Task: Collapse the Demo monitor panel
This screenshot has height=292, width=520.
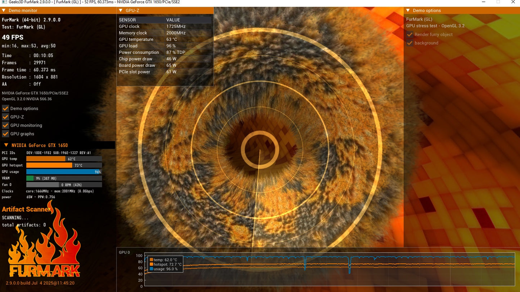Action: coord(4,10)
